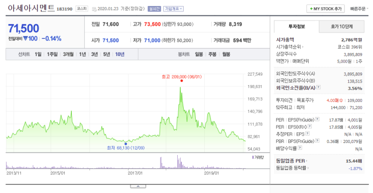
Task: Open help icon beside 배당수익률
Action: [x=300, y=148]
